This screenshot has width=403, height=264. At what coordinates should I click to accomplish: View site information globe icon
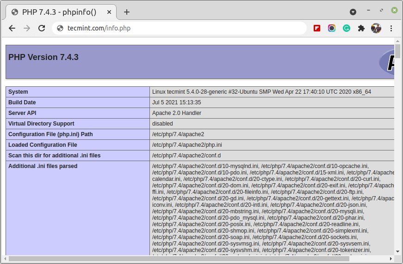(60, 28)
